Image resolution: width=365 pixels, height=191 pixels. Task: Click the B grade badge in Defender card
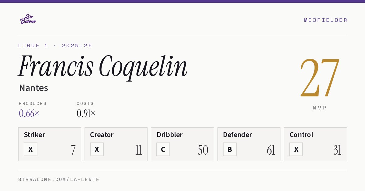(230, 149)
